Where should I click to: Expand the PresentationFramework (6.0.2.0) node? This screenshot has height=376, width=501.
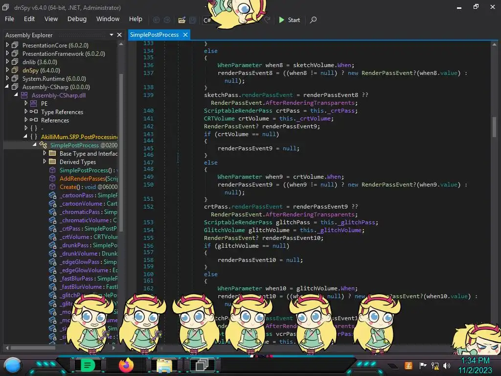click(x=7, y=53)
